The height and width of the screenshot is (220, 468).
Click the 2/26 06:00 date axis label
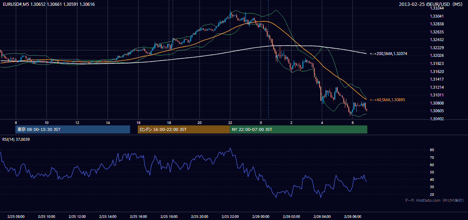[x=352, y=217]
